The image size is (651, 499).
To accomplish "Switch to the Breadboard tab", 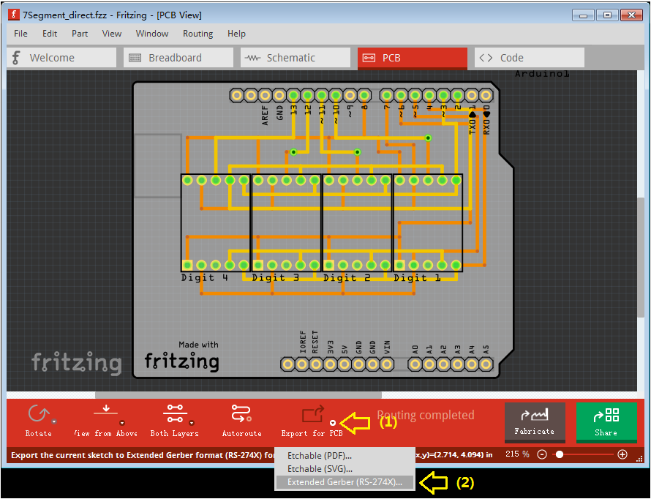I will (178, 58).
